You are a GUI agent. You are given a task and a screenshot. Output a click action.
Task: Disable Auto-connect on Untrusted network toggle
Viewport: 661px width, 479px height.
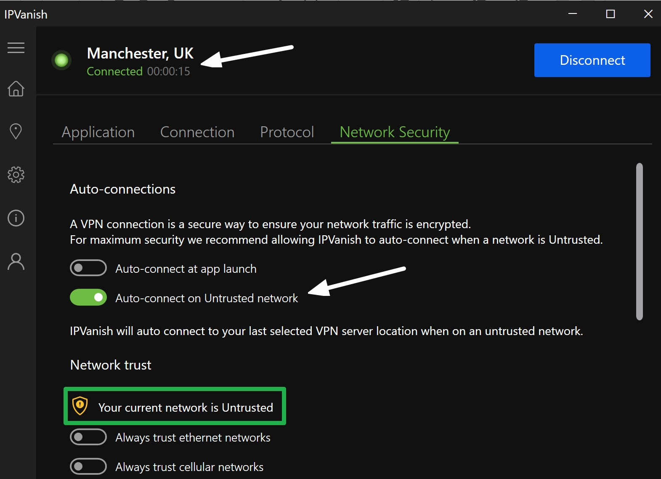pos(88,298)
